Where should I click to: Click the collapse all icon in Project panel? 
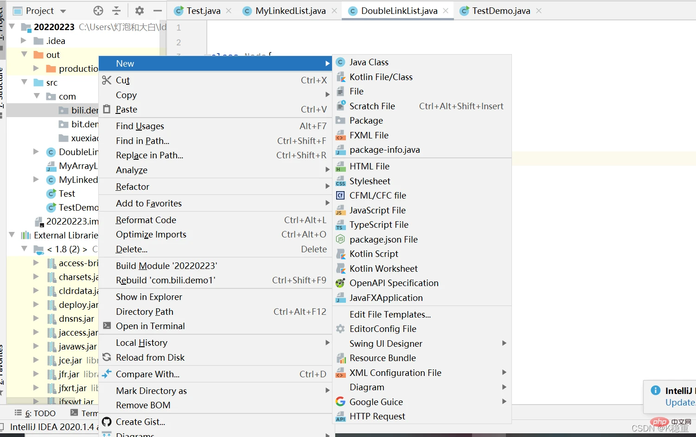click(x=116, y=11)
